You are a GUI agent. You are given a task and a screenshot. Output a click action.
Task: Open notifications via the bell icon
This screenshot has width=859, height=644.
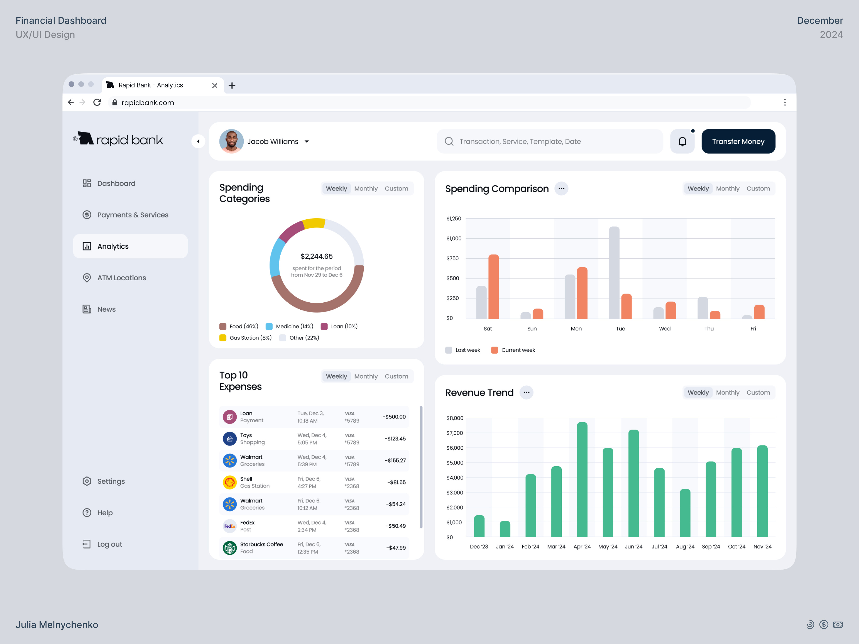(x=682, y=141)
